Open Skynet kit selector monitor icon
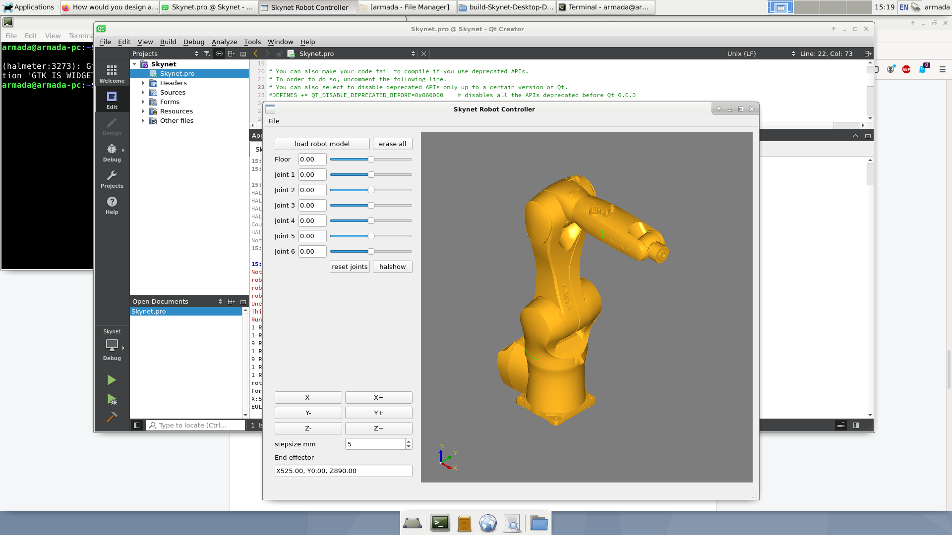The width and height of the screenshot is (952, 535). point(112,345)
